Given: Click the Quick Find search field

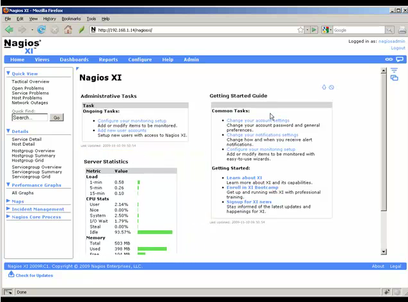Looking at the screenshot, I should 29,118.
